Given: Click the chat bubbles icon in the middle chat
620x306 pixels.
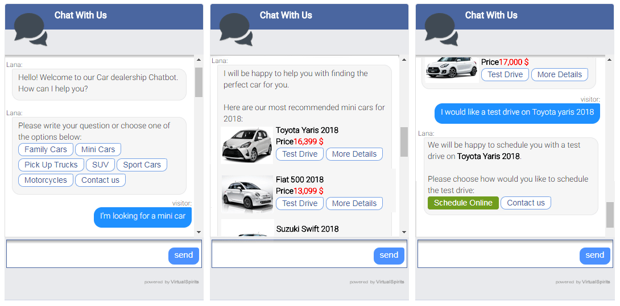Looking at the screenshot, I should 235,30.
